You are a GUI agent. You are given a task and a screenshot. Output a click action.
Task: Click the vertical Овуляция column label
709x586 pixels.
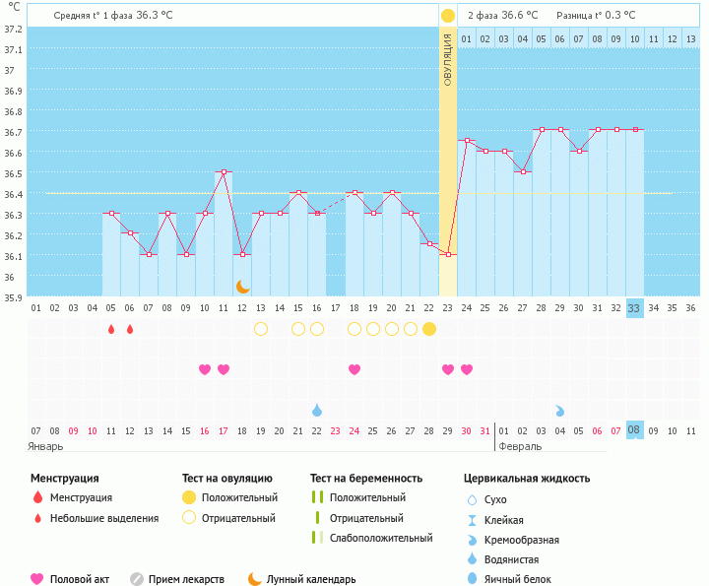pyautogui.click(x=448, y=59)
